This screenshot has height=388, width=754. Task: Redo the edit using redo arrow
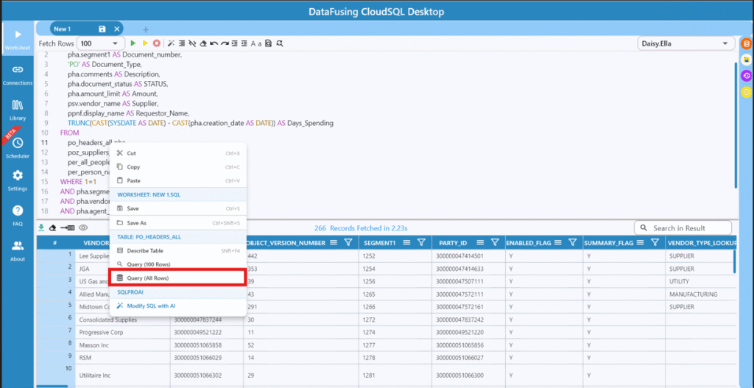(x=225, y=43)
